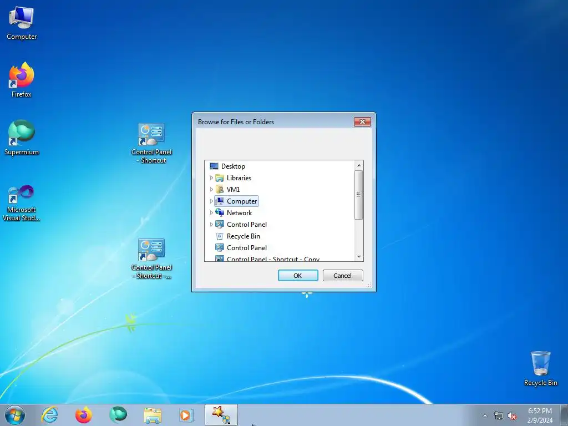The height and width of the screenshot is (426, 568).
Task: Click the tree scrollbar down arrow
Action: pos(359,256)
